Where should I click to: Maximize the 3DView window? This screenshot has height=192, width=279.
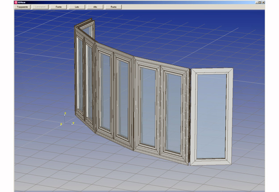coord(260,2)
